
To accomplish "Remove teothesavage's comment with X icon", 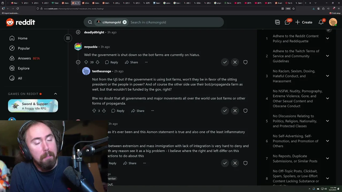I will pos(235,111).
